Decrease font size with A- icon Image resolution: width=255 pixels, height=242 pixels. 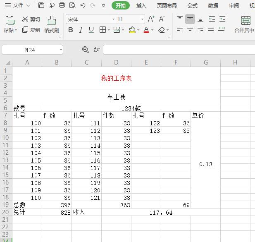(162, 19)
